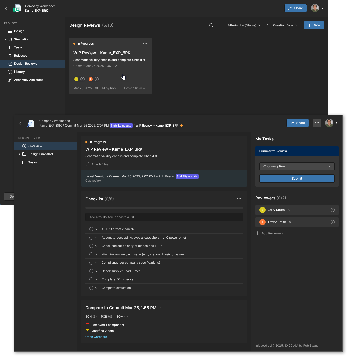Open Compare to Commit dropdown chevron
The image size is (347, 356).
tap(160, 308)
